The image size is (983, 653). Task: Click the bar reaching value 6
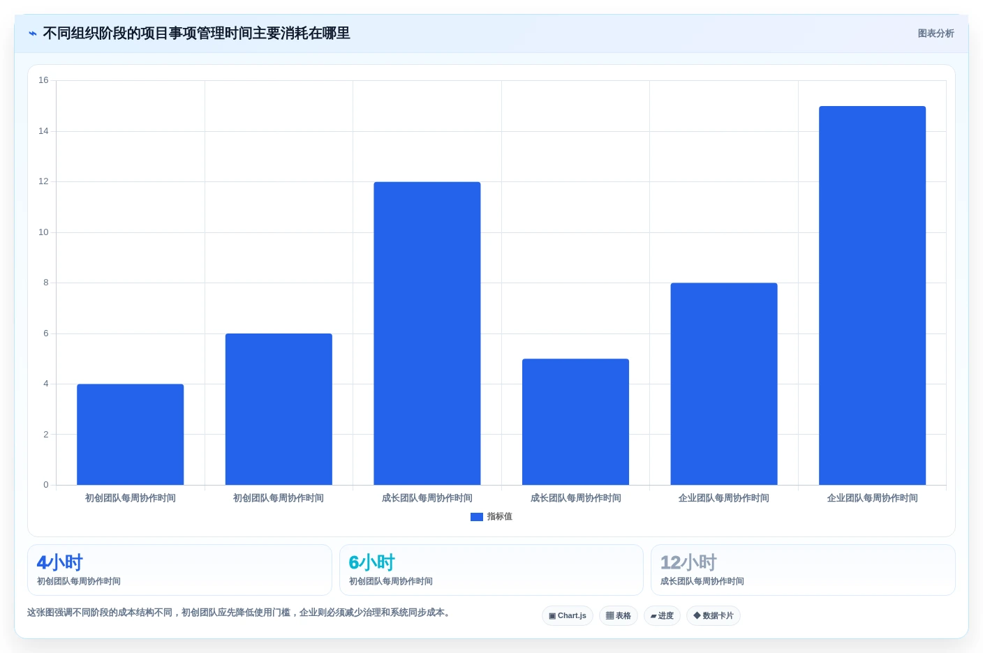pos(279,410)
